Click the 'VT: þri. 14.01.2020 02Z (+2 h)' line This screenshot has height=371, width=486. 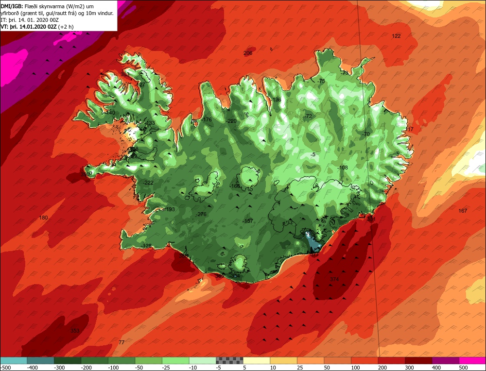click(x=37, y=27)
